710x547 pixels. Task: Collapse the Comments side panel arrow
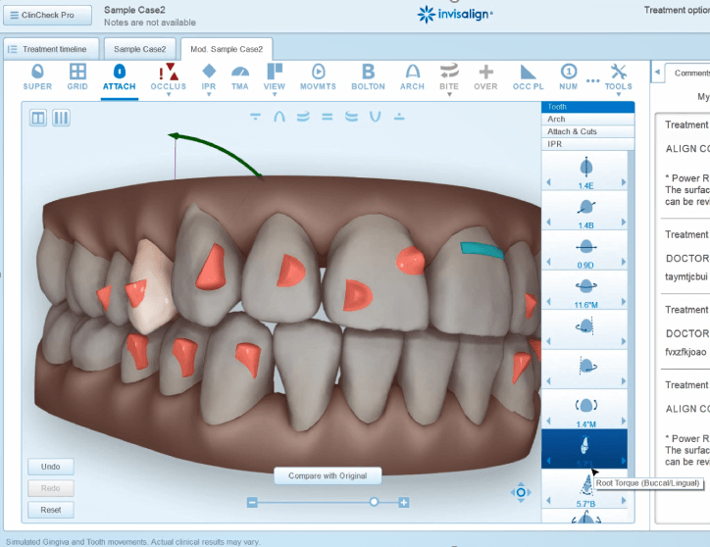point(657,72)
